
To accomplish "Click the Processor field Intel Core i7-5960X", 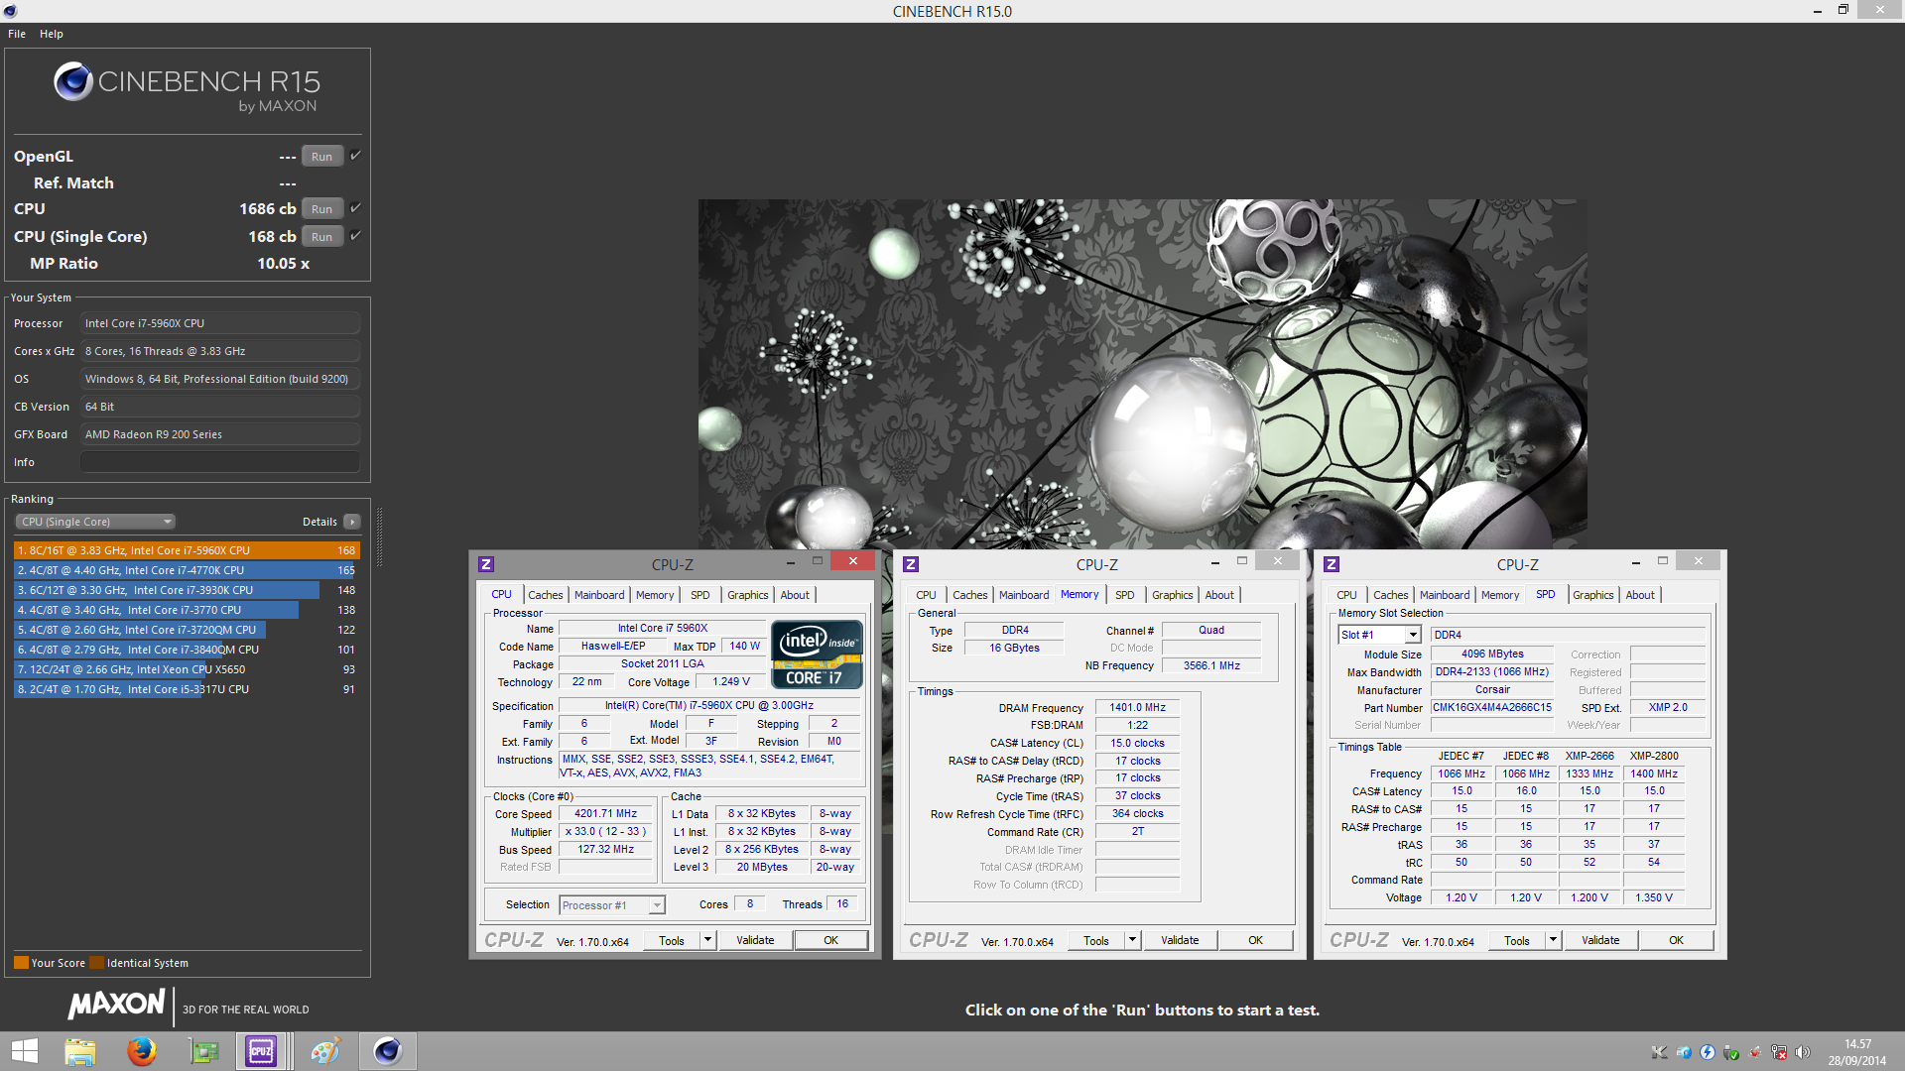I will point(220,323).
